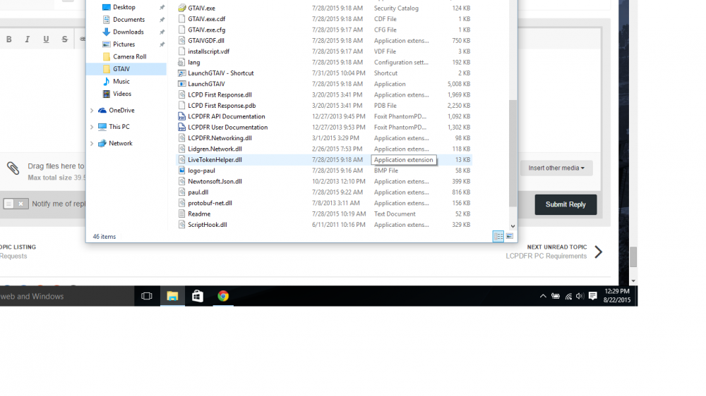Switch to Chrome from the taskbar

[x=223, y=296]
